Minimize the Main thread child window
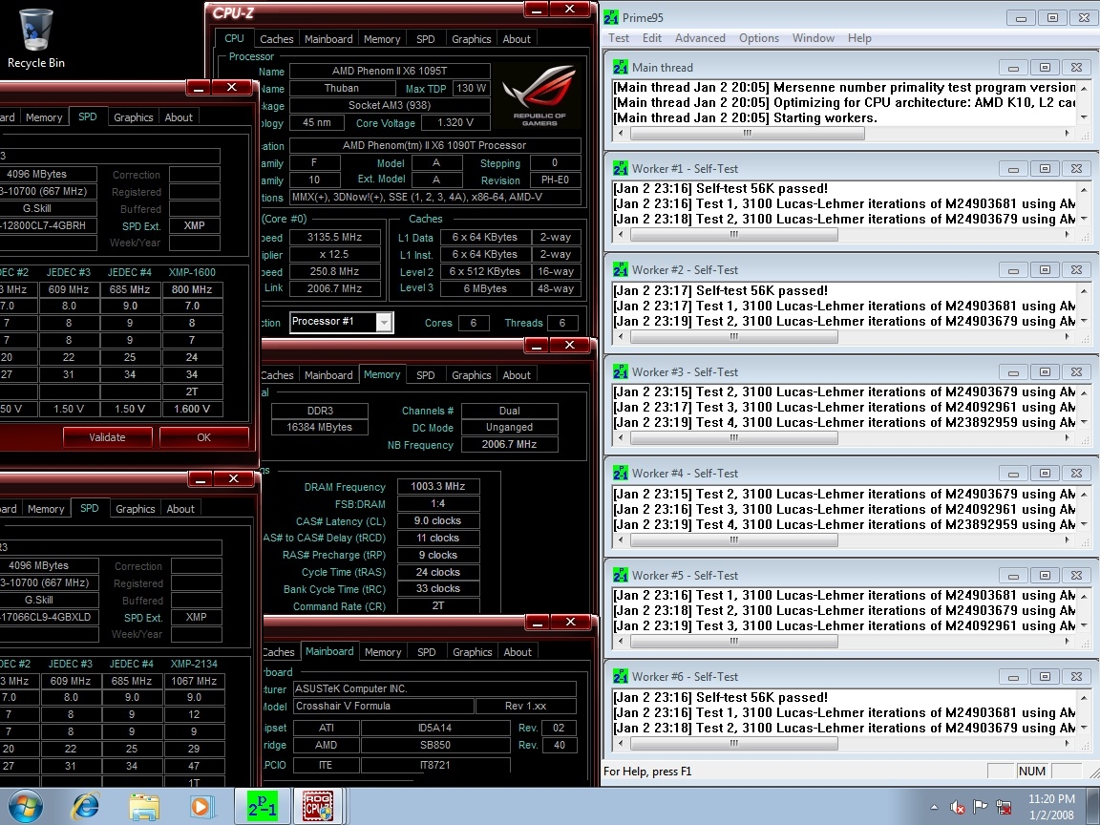 pos(1013,68)
